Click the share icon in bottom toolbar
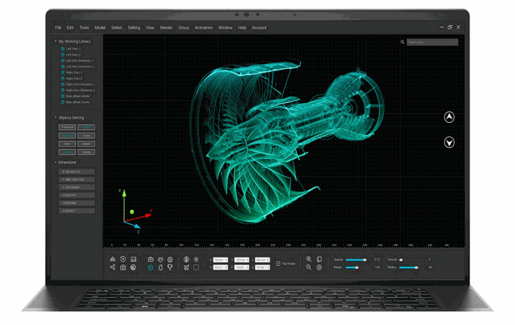 click(x=112, y=267)
